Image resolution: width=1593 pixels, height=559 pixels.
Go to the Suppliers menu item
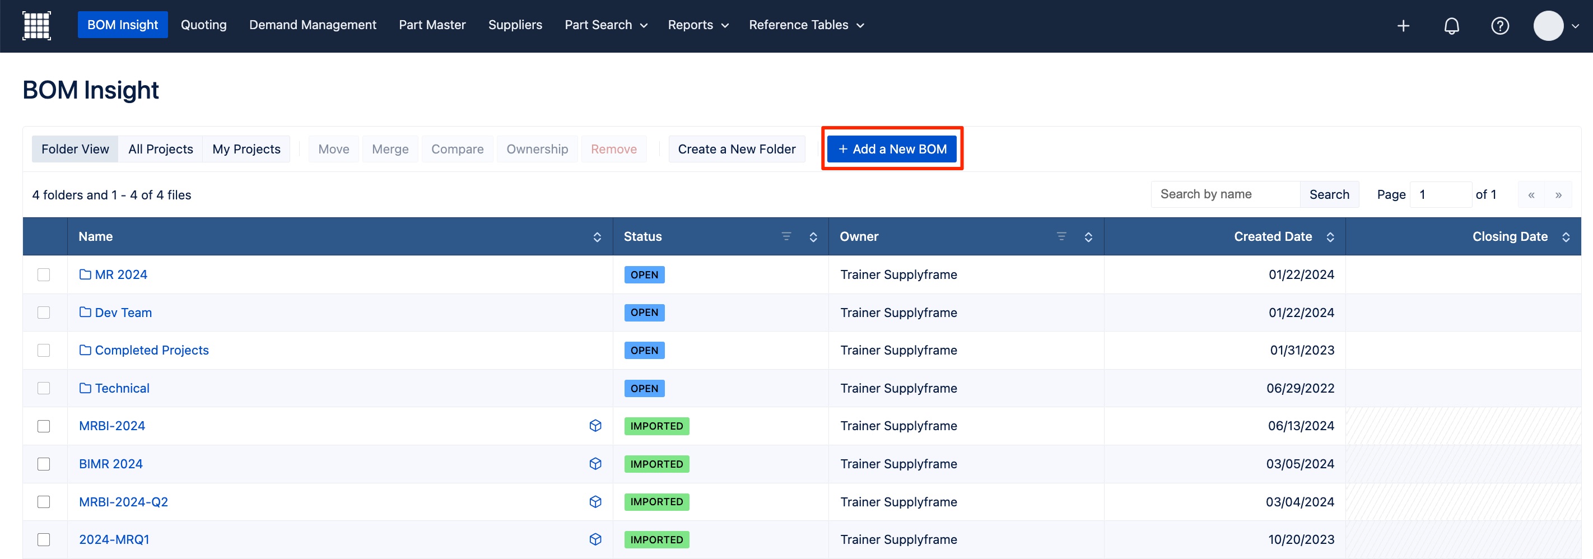(x=515, y=25)
